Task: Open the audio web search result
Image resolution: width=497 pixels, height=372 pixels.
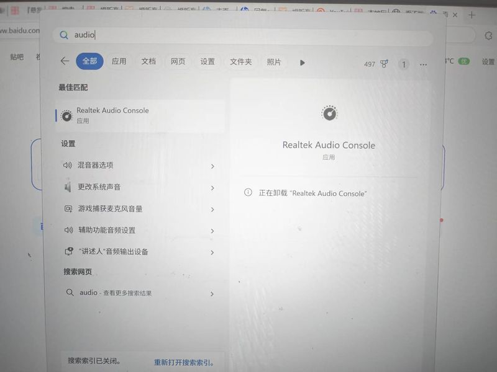Action: (115, 293)
